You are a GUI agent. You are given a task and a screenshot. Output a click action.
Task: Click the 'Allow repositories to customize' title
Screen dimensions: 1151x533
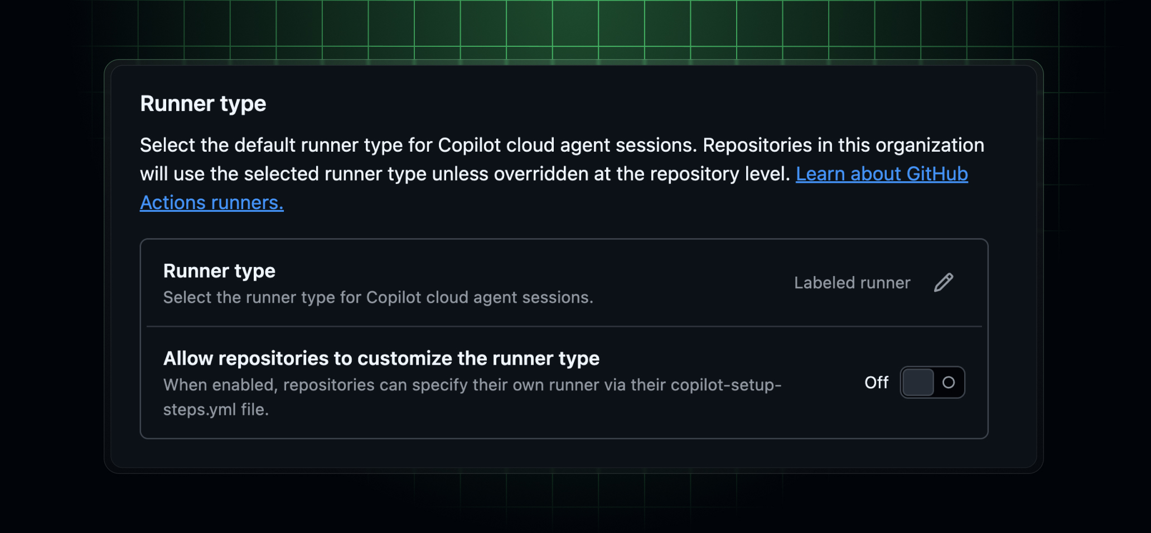381,358
